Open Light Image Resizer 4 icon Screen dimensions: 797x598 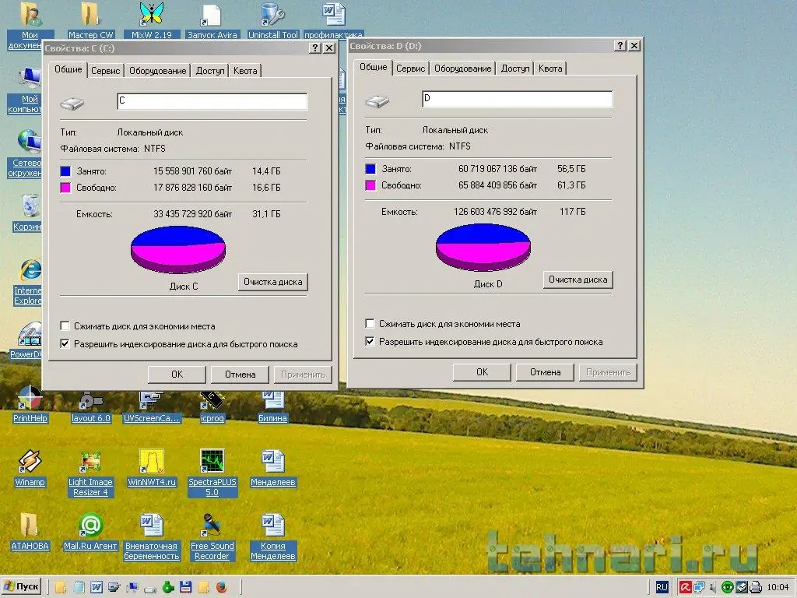pyautogui.click(x=90, y=463)
